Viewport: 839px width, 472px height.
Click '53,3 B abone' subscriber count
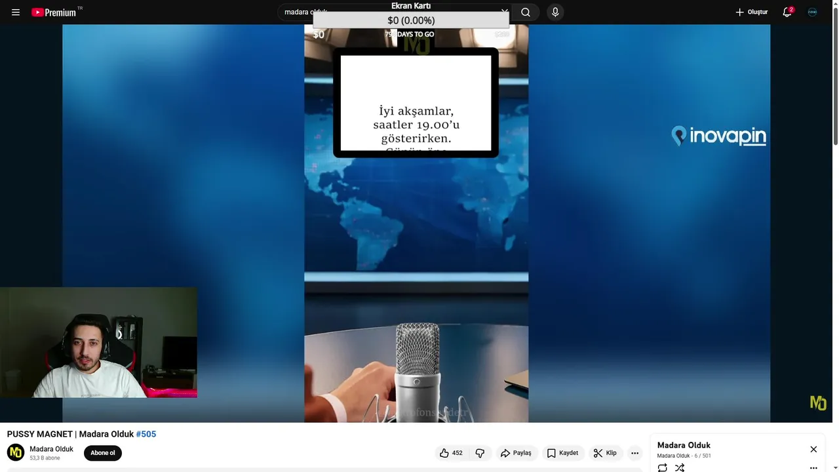[45, 458]
